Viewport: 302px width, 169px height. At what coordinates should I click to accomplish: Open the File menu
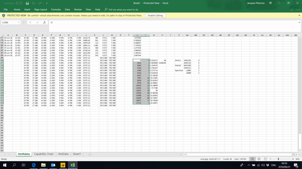pyautogui.click(x=6, y=10)
